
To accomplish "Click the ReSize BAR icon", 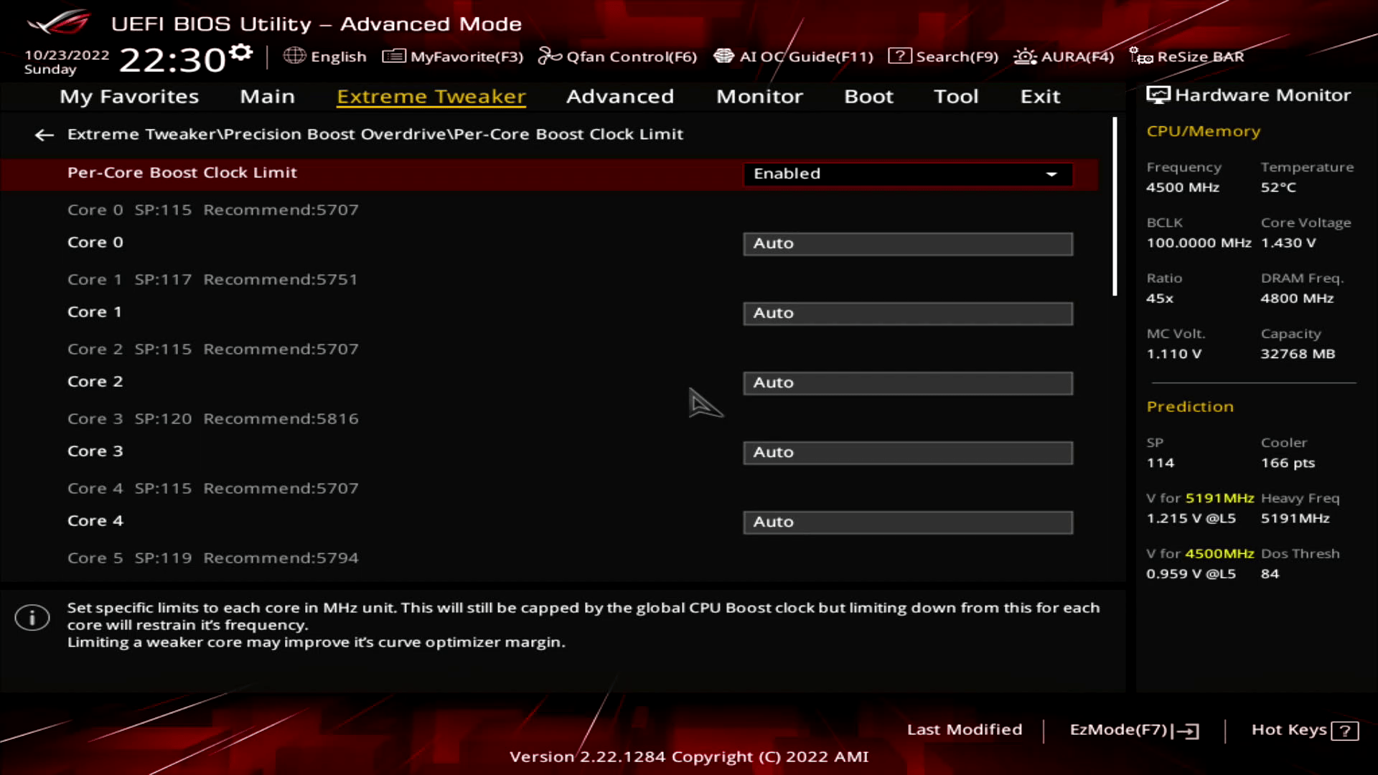I will [1140, 56].
